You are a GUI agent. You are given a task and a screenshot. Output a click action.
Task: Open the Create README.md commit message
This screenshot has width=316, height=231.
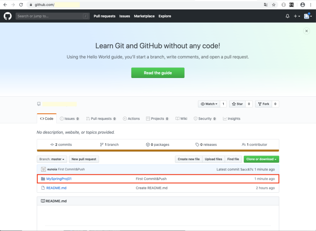click(x=151, y=188)
